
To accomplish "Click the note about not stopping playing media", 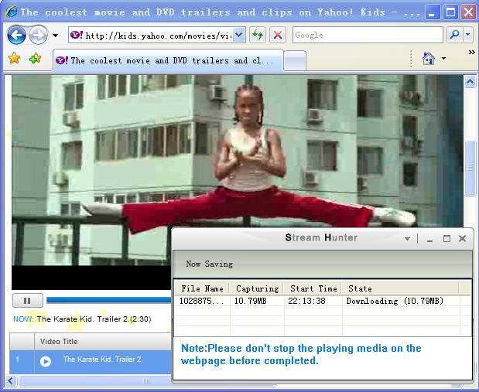I will [301, 354].
